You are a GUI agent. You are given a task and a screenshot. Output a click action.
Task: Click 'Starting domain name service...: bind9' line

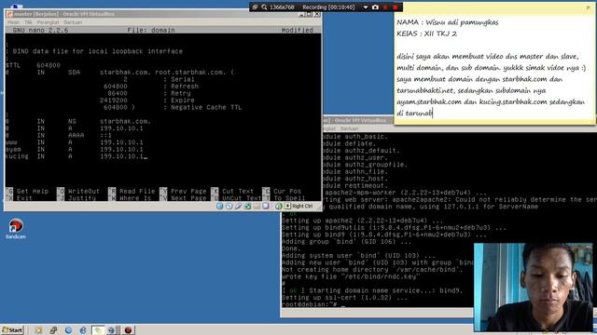[372, 290]
